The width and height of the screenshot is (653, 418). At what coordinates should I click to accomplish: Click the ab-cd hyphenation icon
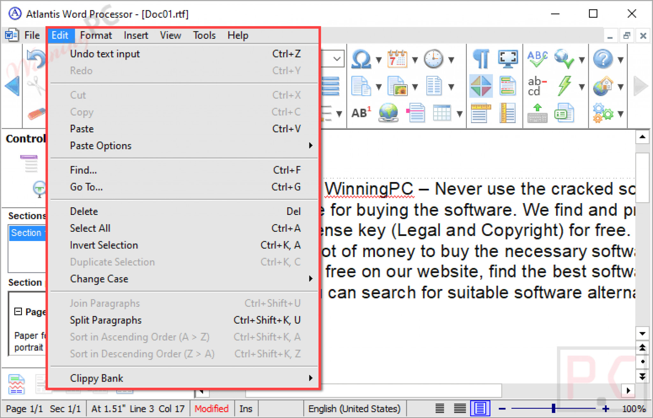click(x=537, y=86)
